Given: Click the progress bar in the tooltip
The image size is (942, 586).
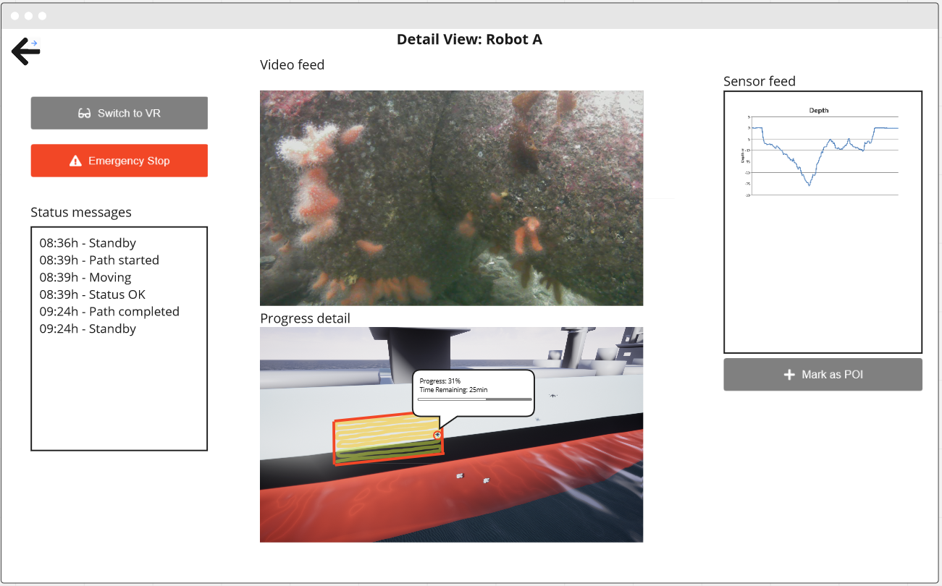Looking at the screenshot, I should click(x=474, y=399).
